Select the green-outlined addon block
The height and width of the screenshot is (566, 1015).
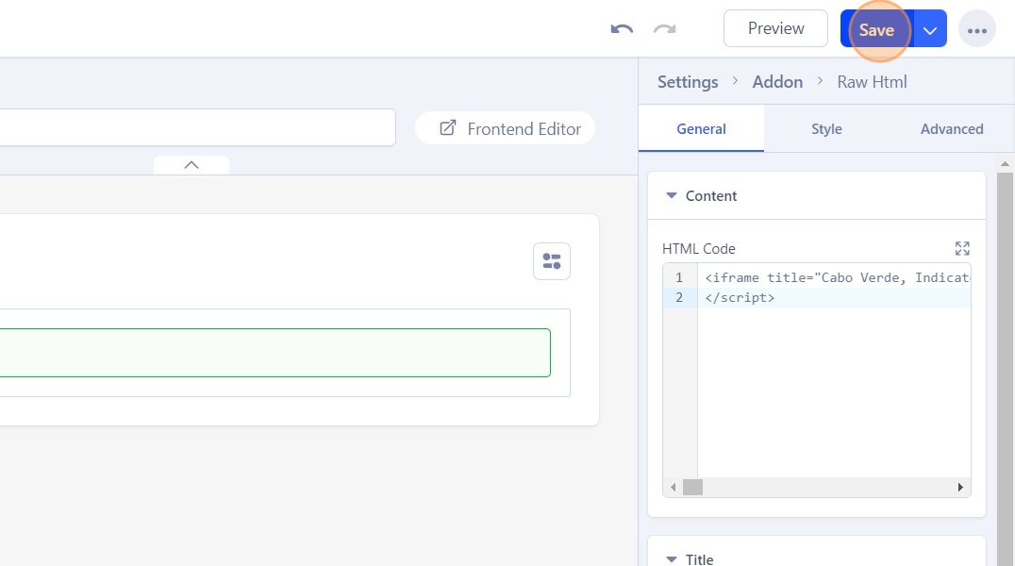(x=275, y=353)
